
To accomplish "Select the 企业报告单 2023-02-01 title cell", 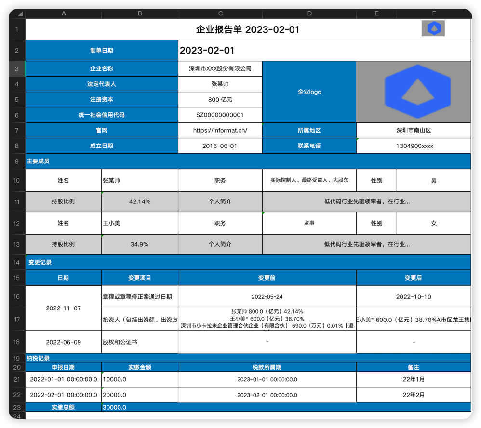I will 220,29.
